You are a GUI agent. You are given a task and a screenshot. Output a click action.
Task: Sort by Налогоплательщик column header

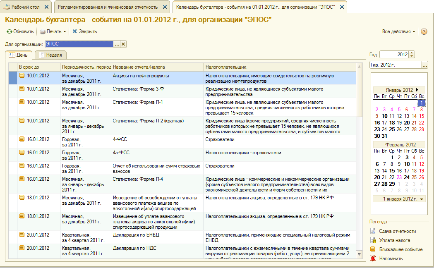click(x=280, y=67)
